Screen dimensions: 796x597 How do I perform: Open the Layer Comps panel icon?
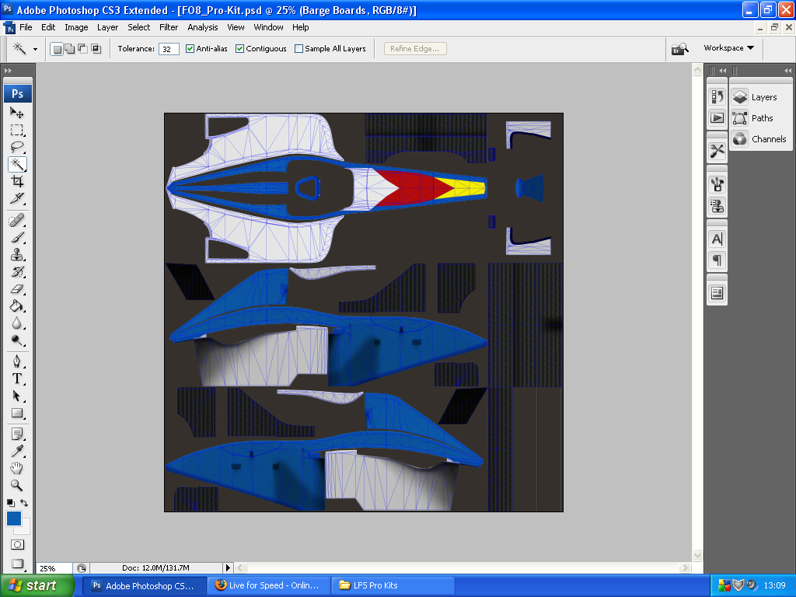coord(717,293)
